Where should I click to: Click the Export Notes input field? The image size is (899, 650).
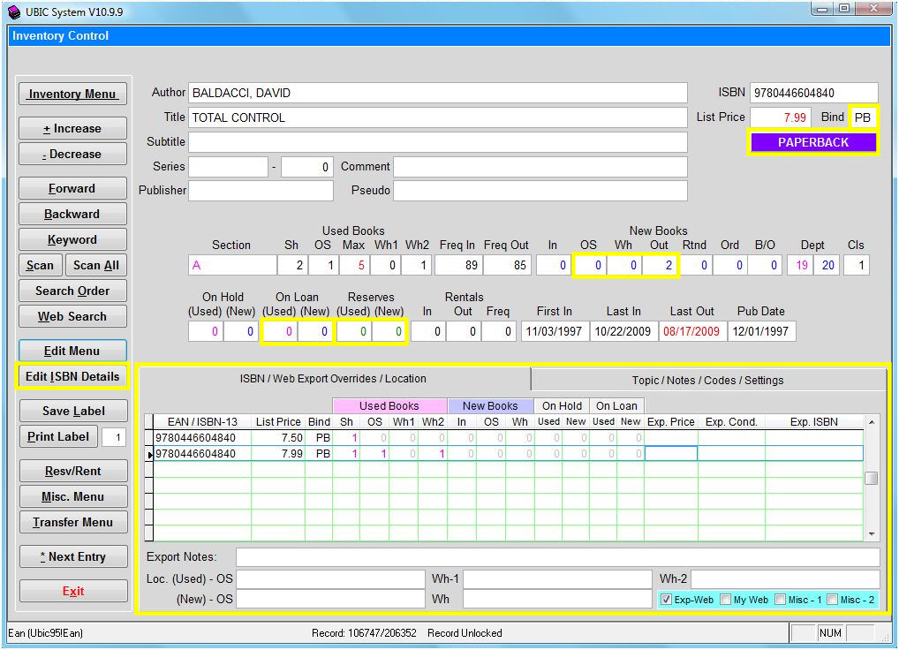tap(556, 557)
